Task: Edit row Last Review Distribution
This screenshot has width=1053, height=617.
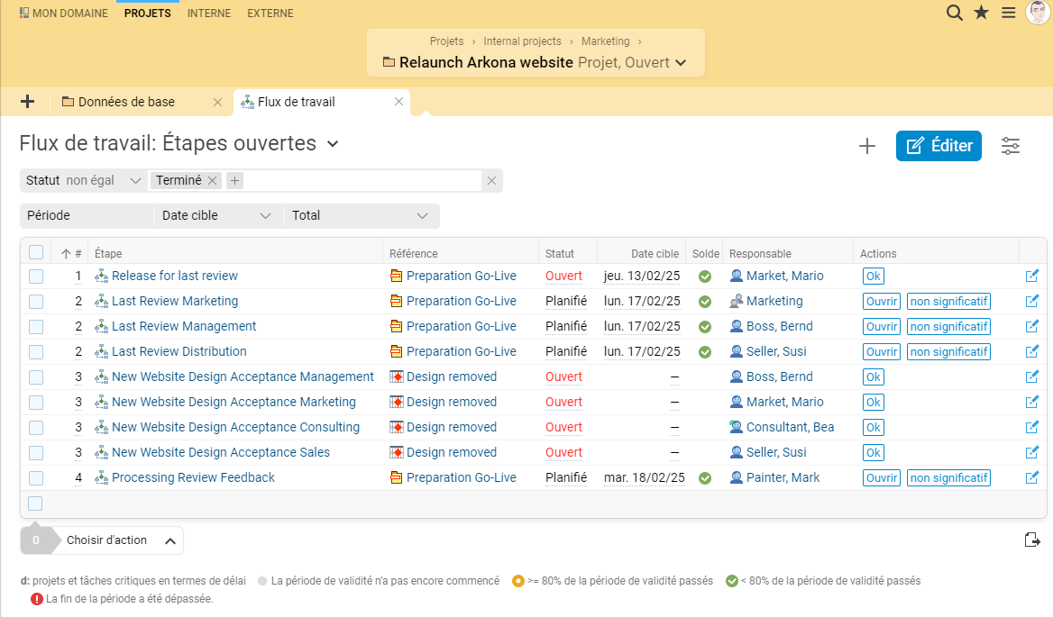Action: point(1032,351)
